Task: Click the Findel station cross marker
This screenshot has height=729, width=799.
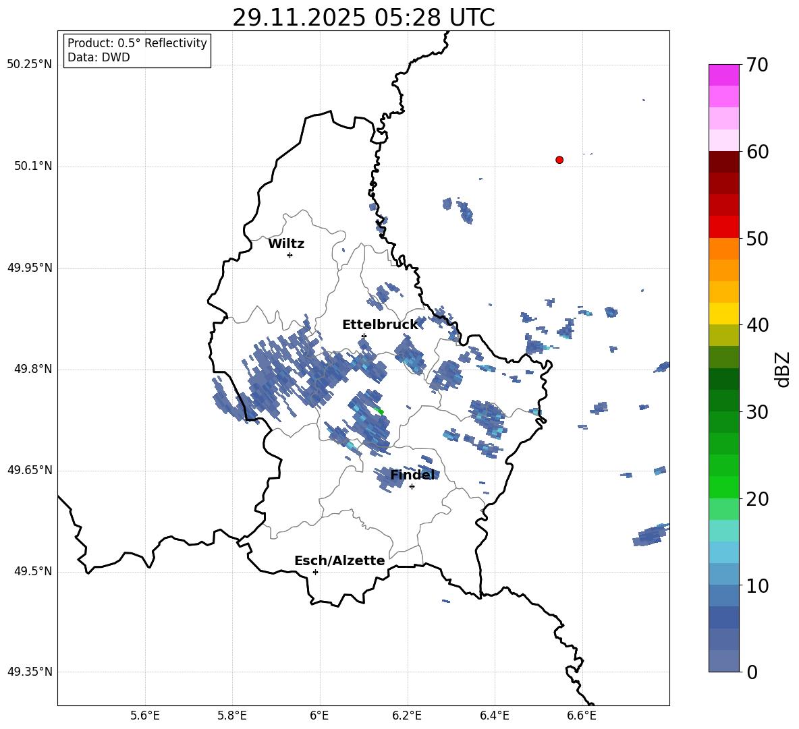Action: (x=412, y=487)
